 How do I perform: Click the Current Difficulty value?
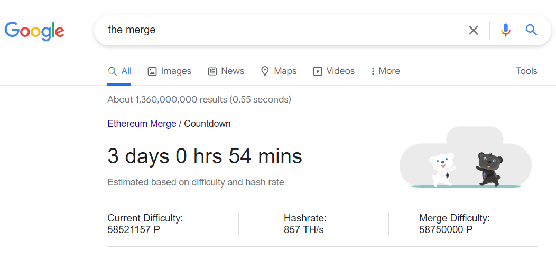pos(134,230)
